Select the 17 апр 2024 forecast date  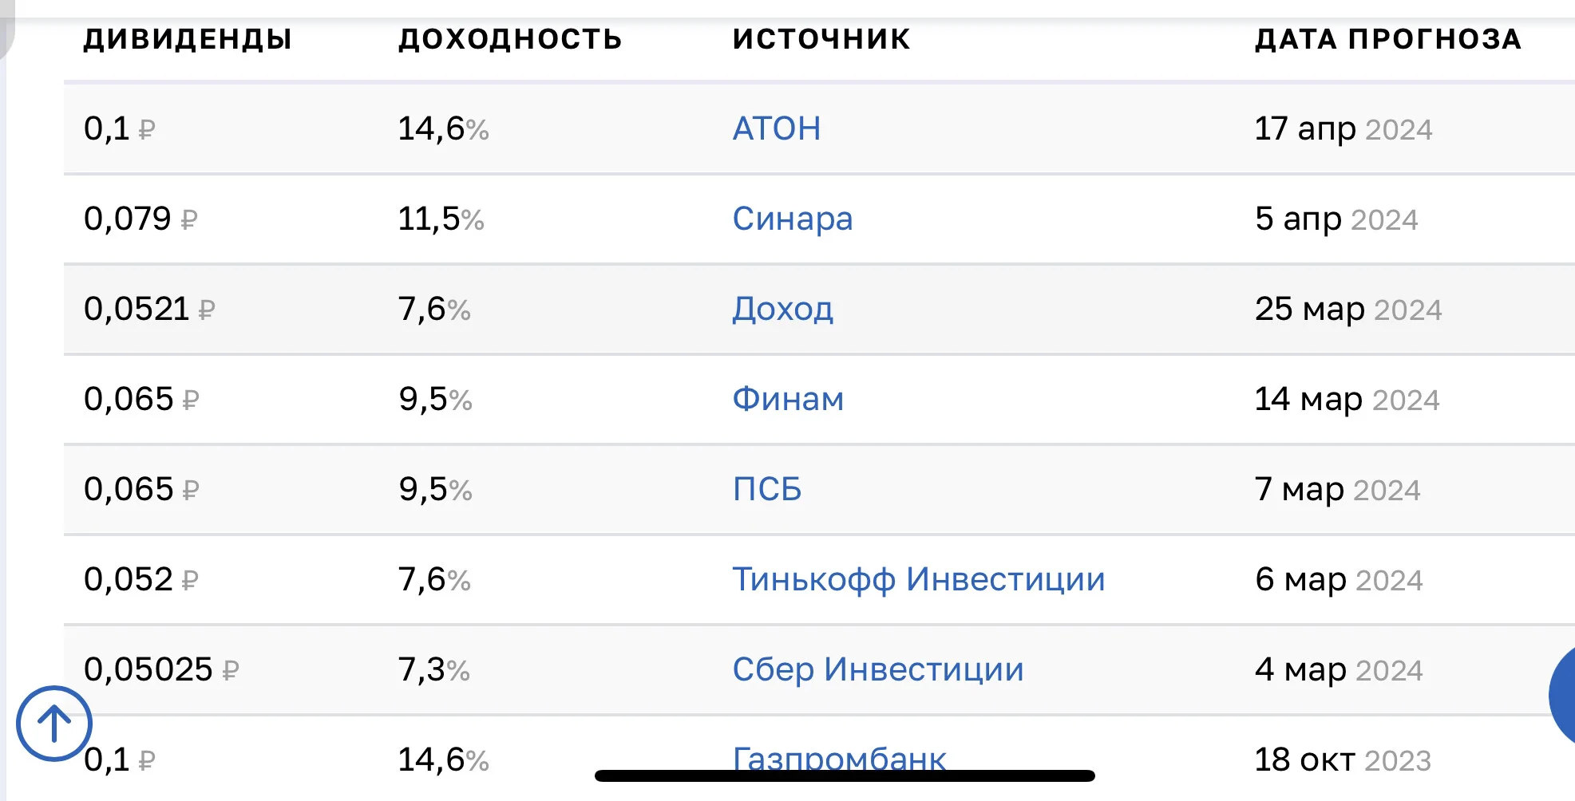(x=1343, y=128)
